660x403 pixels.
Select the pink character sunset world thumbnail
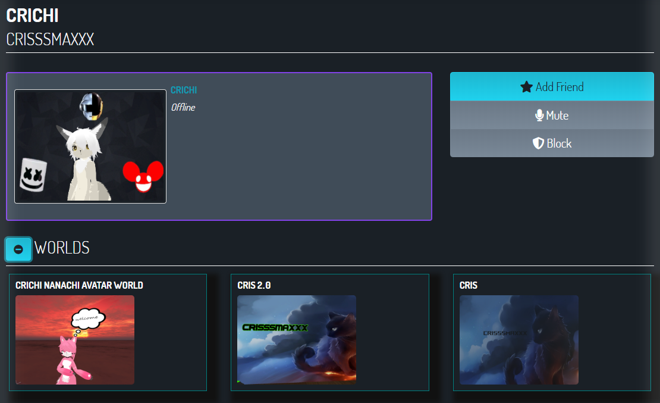coord(75,340)
